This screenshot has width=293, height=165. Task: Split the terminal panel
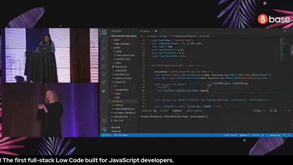click(271, 111)
